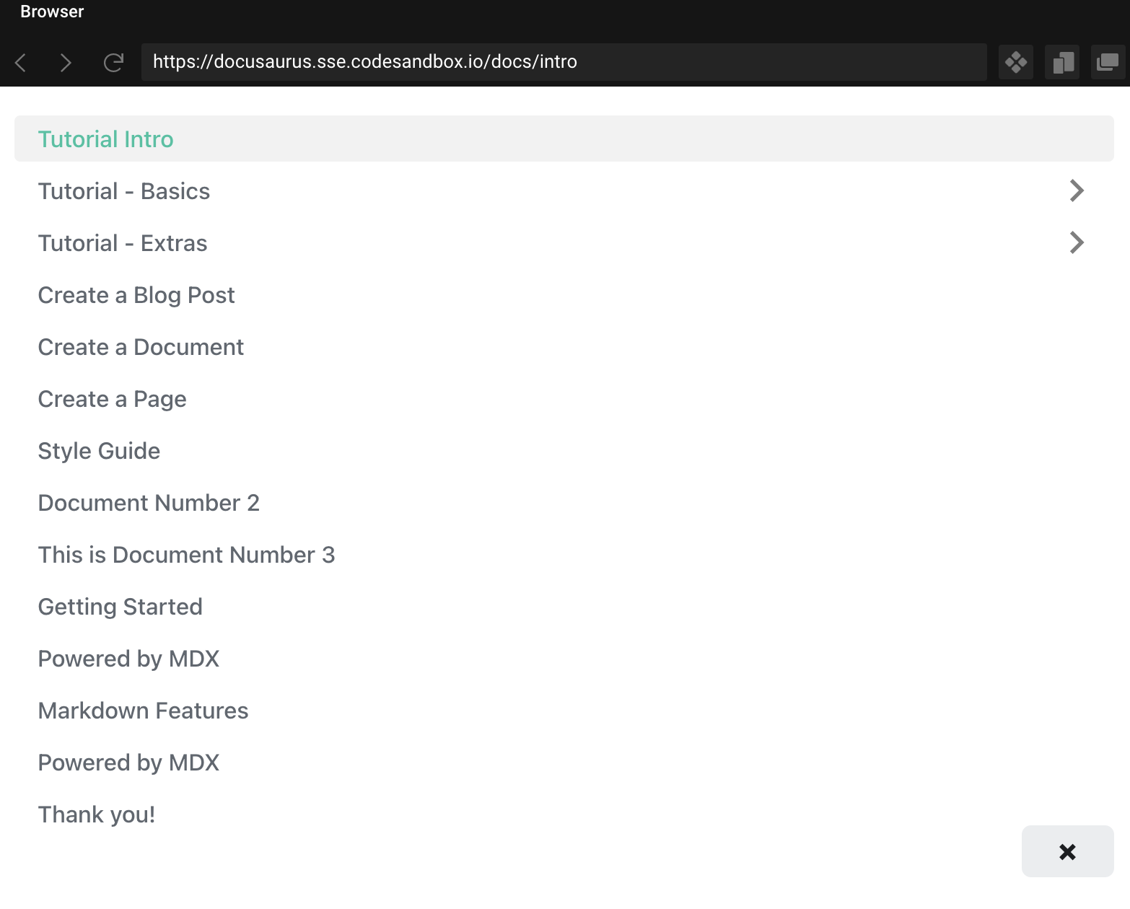Click the chevron next to Tutorial - Basics
This screenshot has height=909, width=1130.
coord(1077,190)
